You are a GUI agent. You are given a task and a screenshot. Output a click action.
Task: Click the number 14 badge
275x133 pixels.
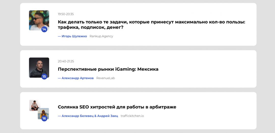coord(44,29)
